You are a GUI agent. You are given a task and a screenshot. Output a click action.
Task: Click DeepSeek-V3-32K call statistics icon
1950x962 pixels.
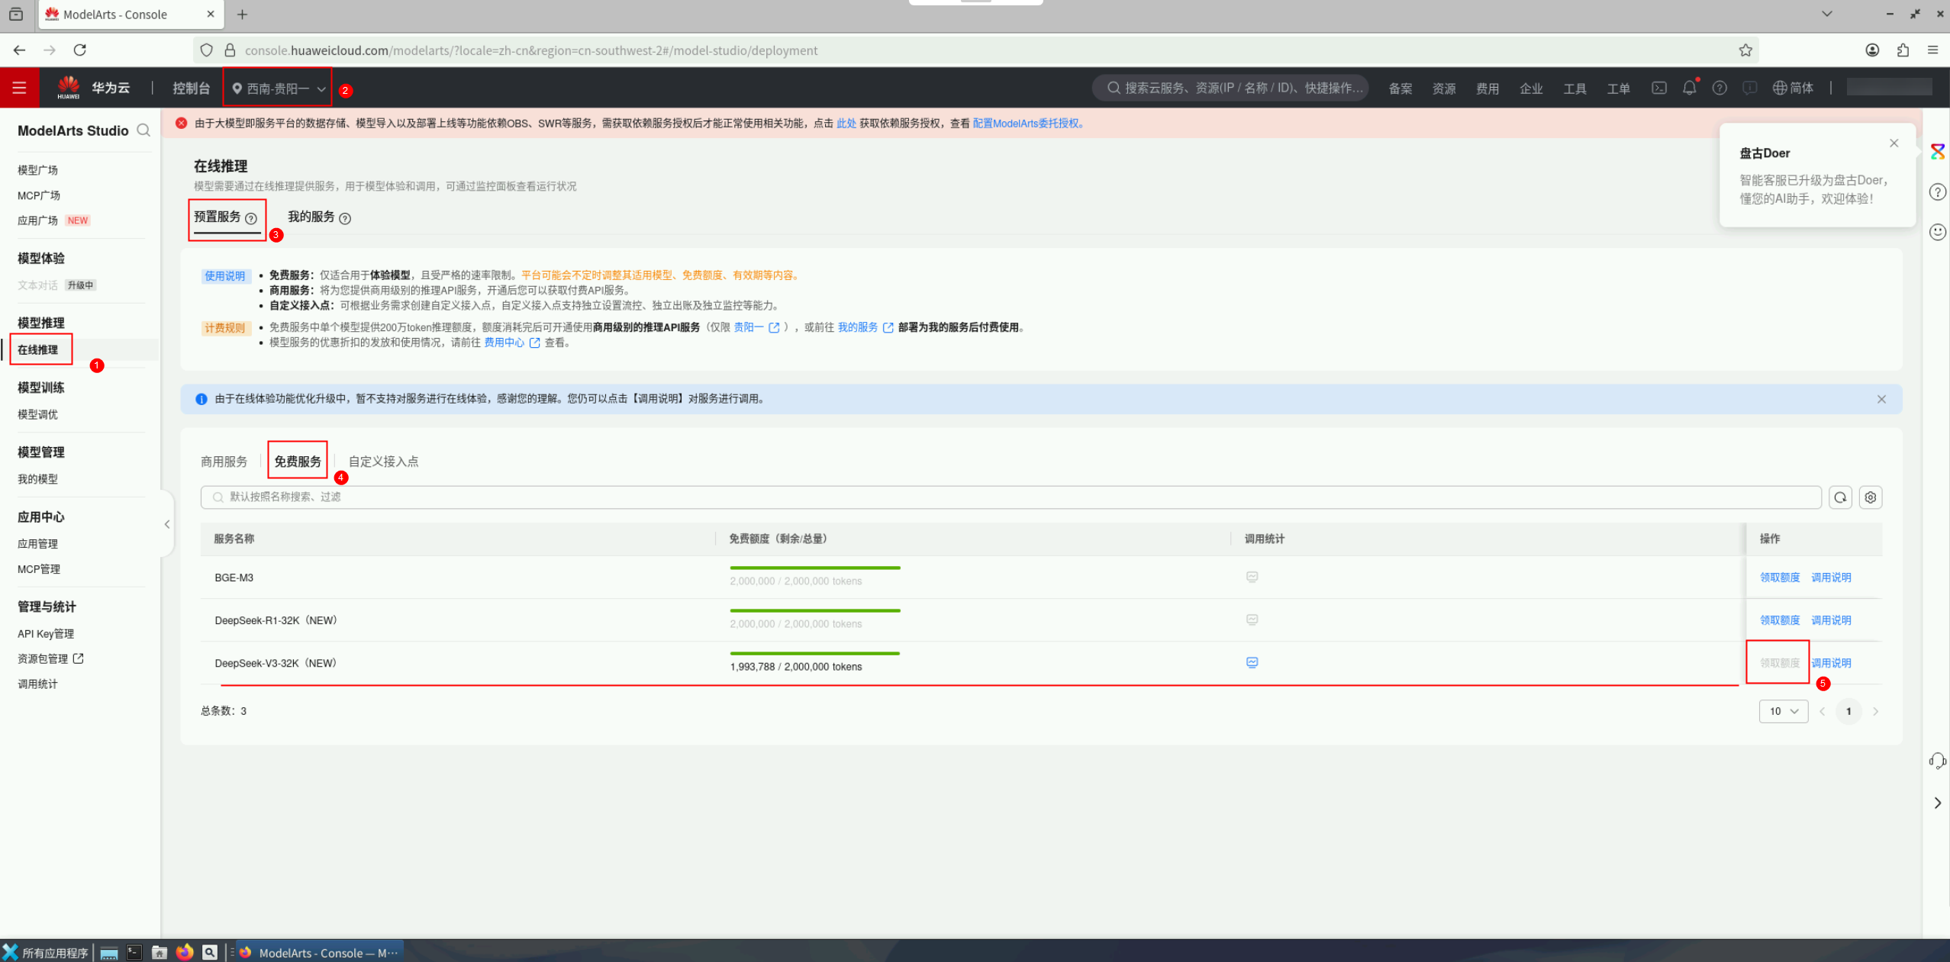(x=1252, y=662)
